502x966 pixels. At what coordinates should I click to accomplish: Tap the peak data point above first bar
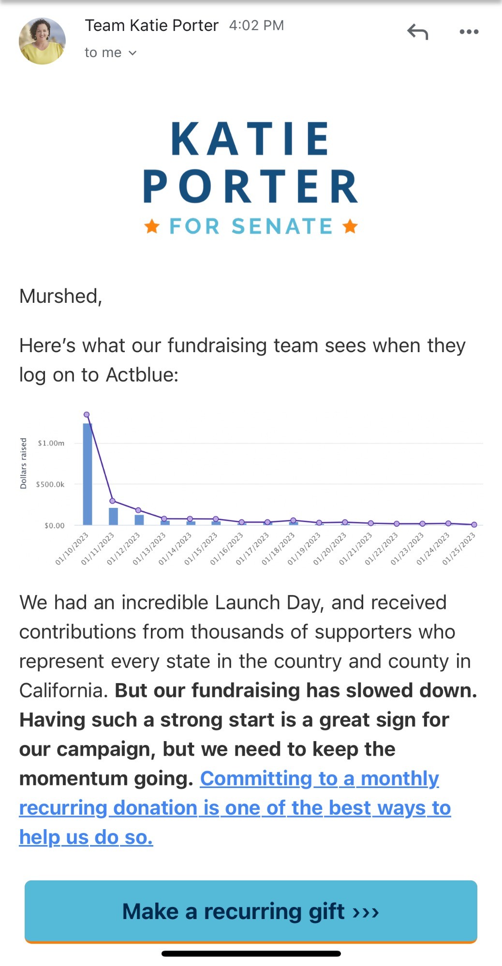coord(87,415)
